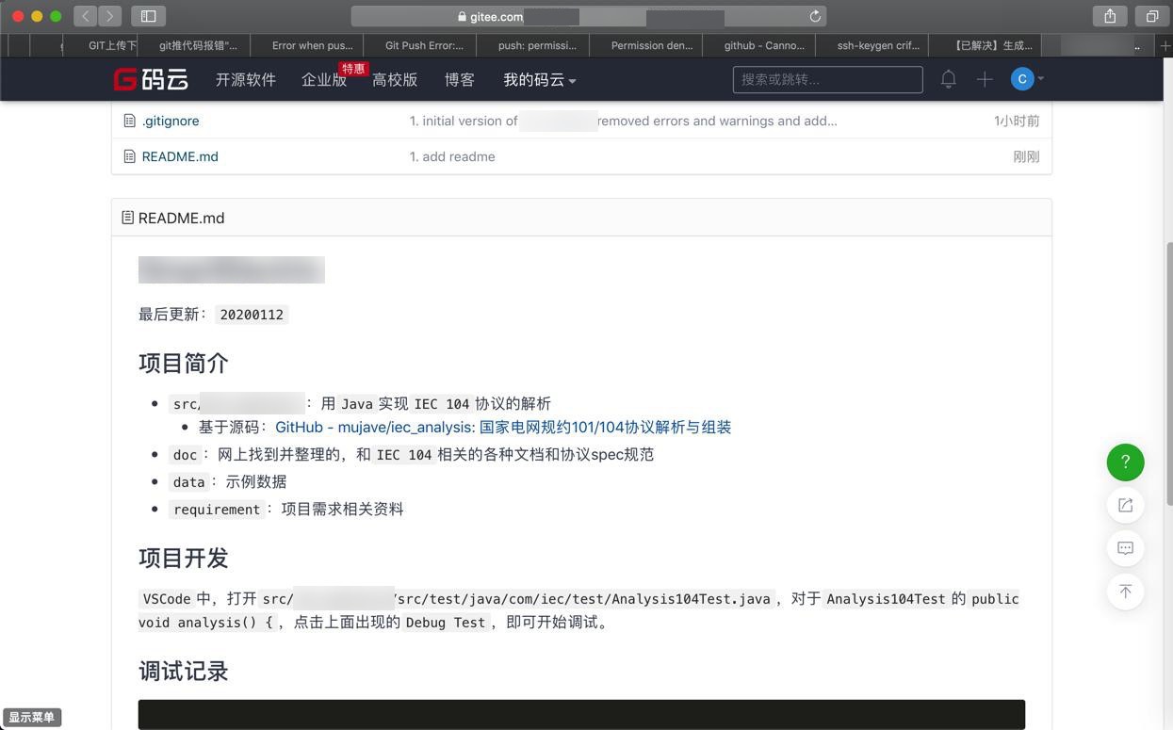Expand the 我的码云 dropdown

539,80
